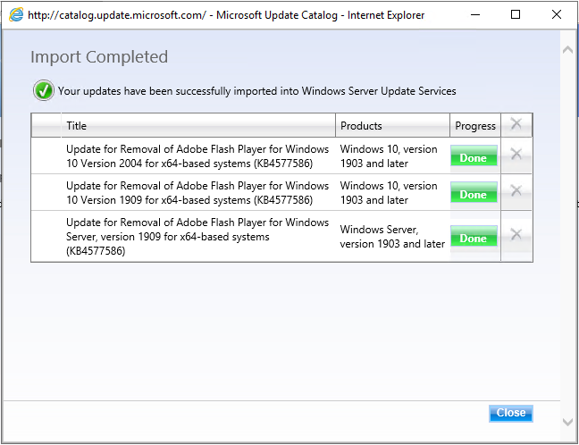Image resolution: width=579 pixels, height=445 pixels.
Task: Remove the Windows Server version 1909 update row
Action: tap(516, 234)
